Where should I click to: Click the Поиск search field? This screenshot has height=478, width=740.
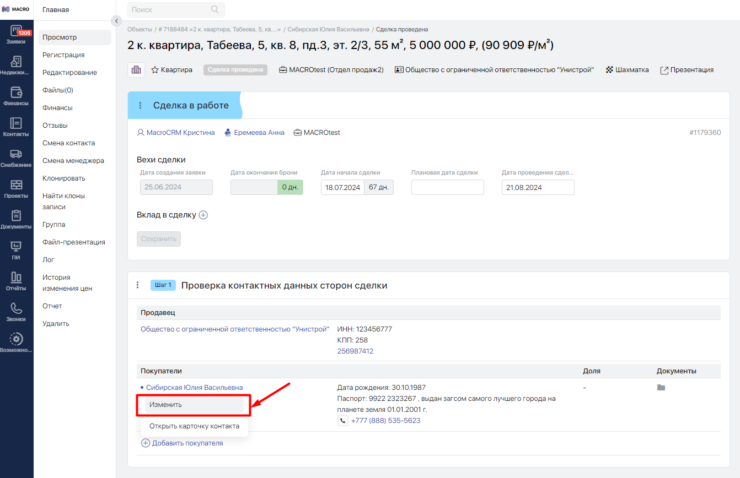point(171,10)
